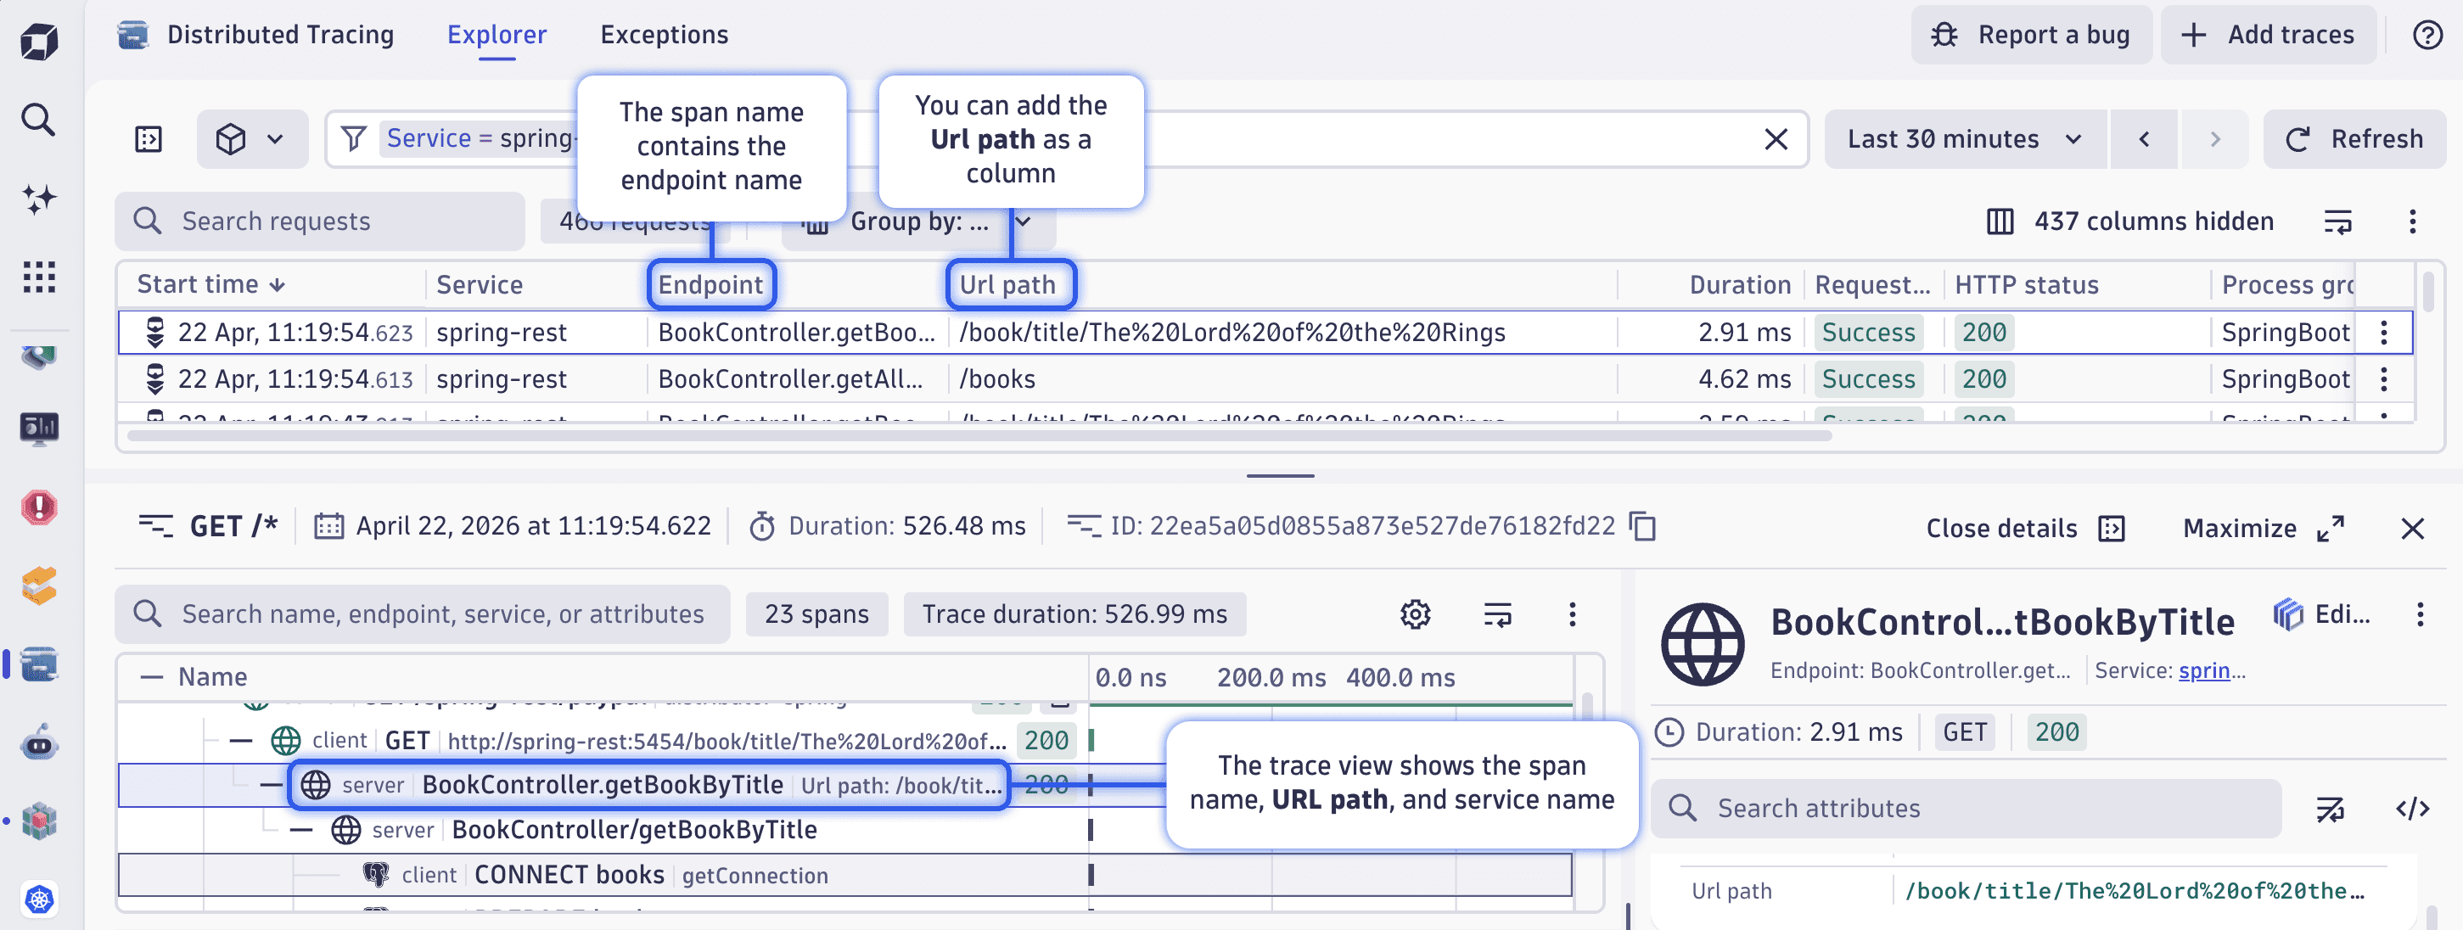Show attributes as code view

click(x=2411, y=809)
